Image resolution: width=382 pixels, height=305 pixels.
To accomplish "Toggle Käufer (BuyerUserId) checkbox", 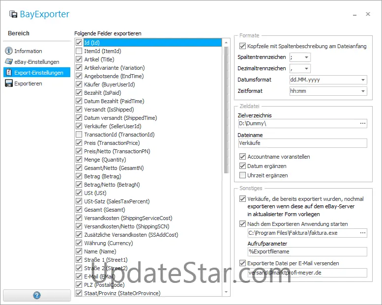I will pyautogui.click(x=79, y=84).
